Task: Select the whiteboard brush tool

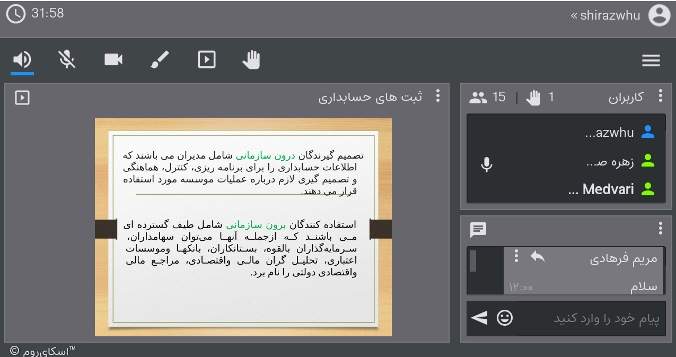Action: click(x=160, y=59)
